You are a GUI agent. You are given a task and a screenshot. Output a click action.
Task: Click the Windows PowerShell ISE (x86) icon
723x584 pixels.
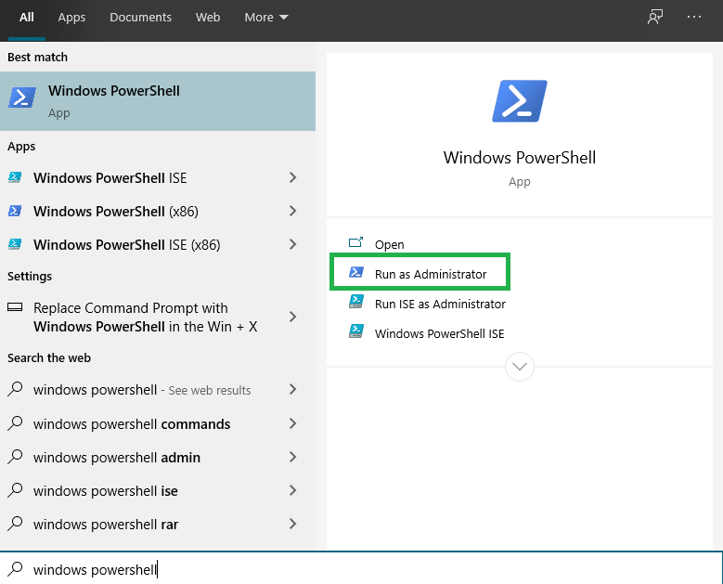[15, 244]
